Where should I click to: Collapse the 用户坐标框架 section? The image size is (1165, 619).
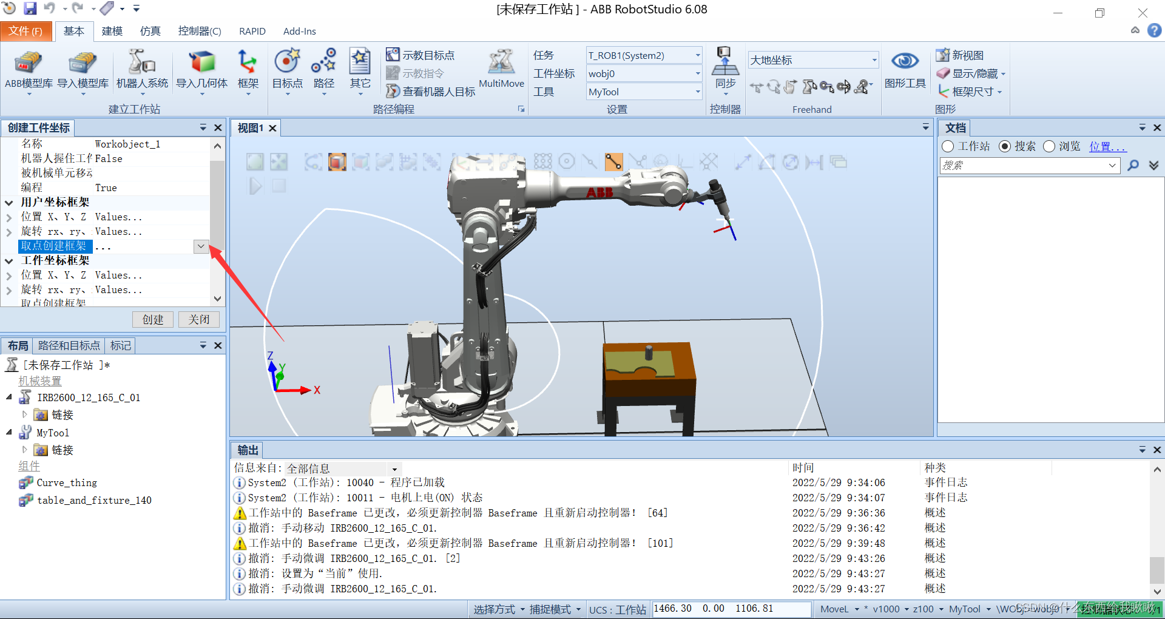click(9, 203)
